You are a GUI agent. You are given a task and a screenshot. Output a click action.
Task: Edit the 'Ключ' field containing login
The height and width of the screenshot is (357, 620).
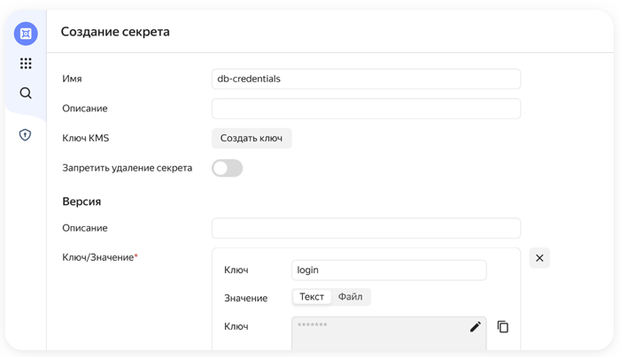389,270
